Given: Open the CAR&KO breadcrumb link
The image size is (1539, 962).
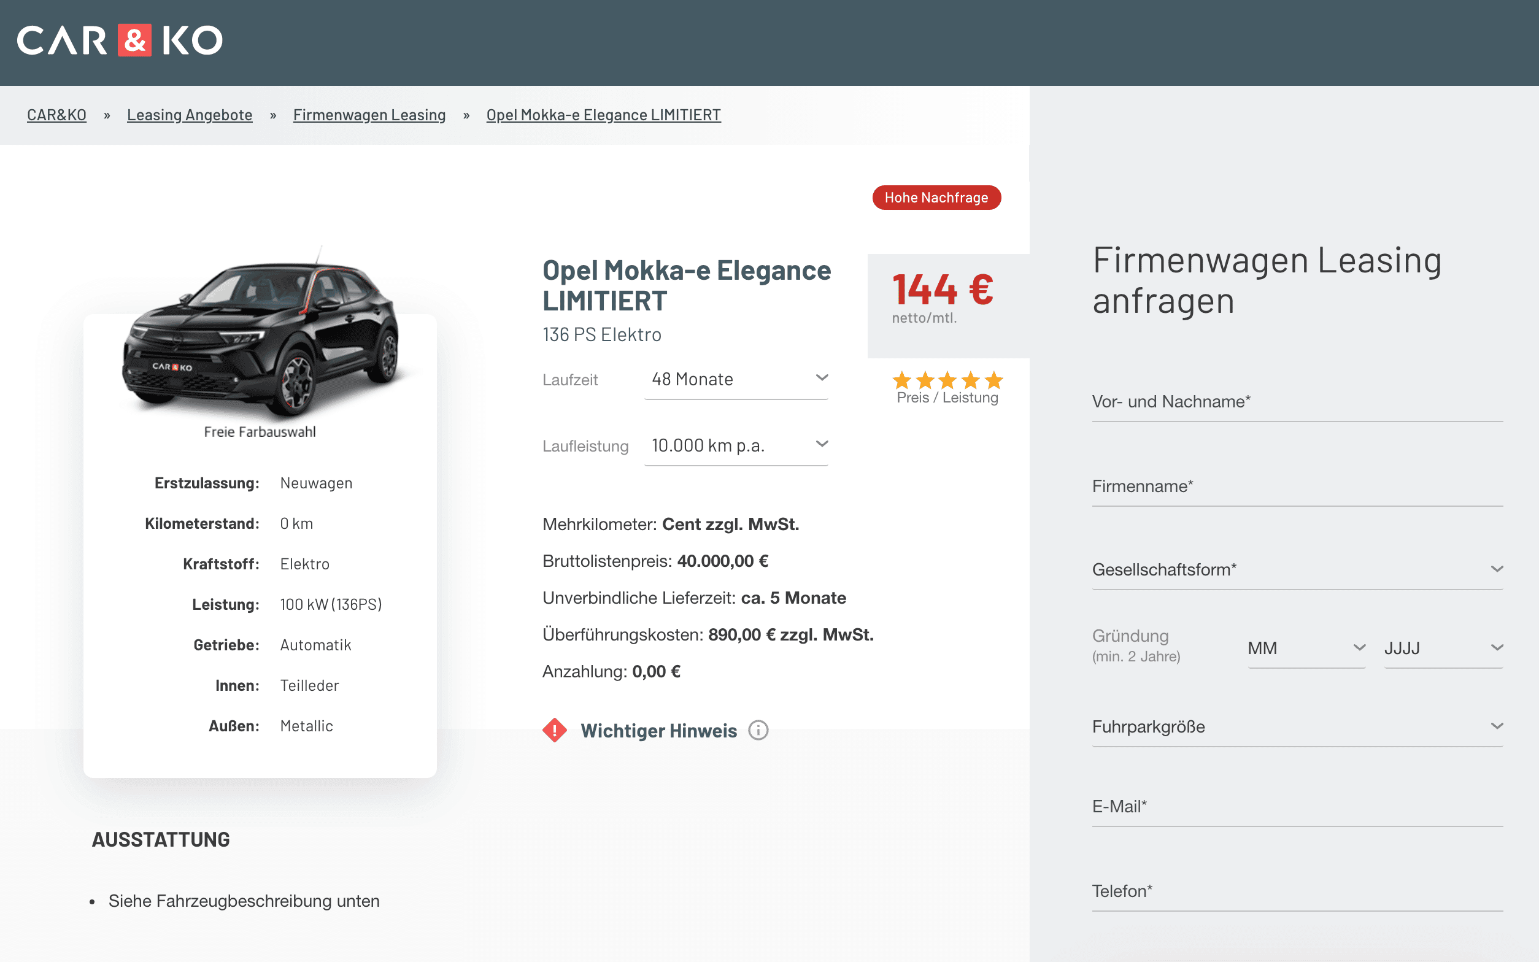Looking at the screenshot, I should point(56,115).
